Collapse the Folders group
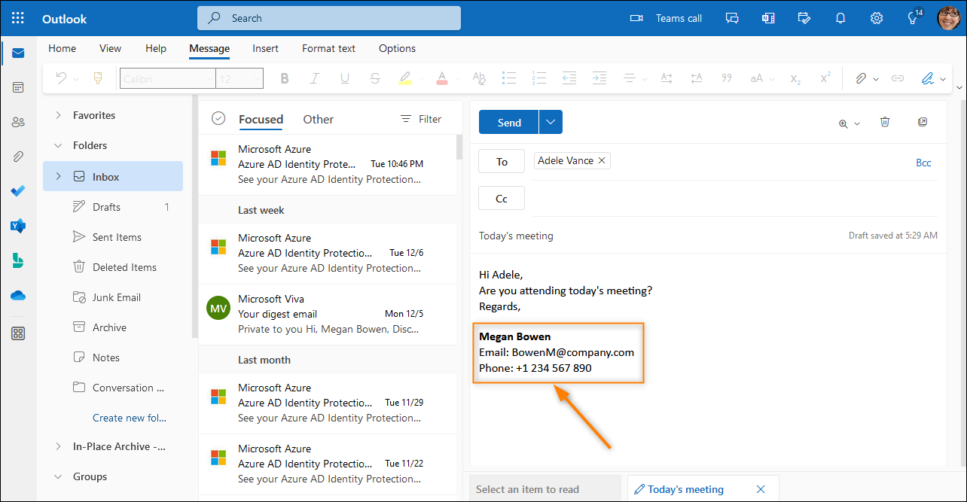 59,145
